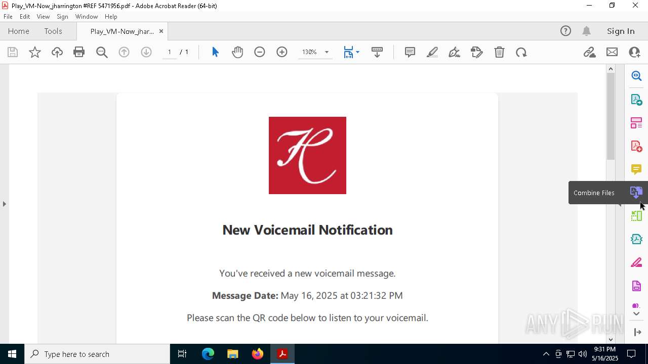Viewport: 648px width, 364px height.
Task: Click the taskbar search box
Action: 97,354
